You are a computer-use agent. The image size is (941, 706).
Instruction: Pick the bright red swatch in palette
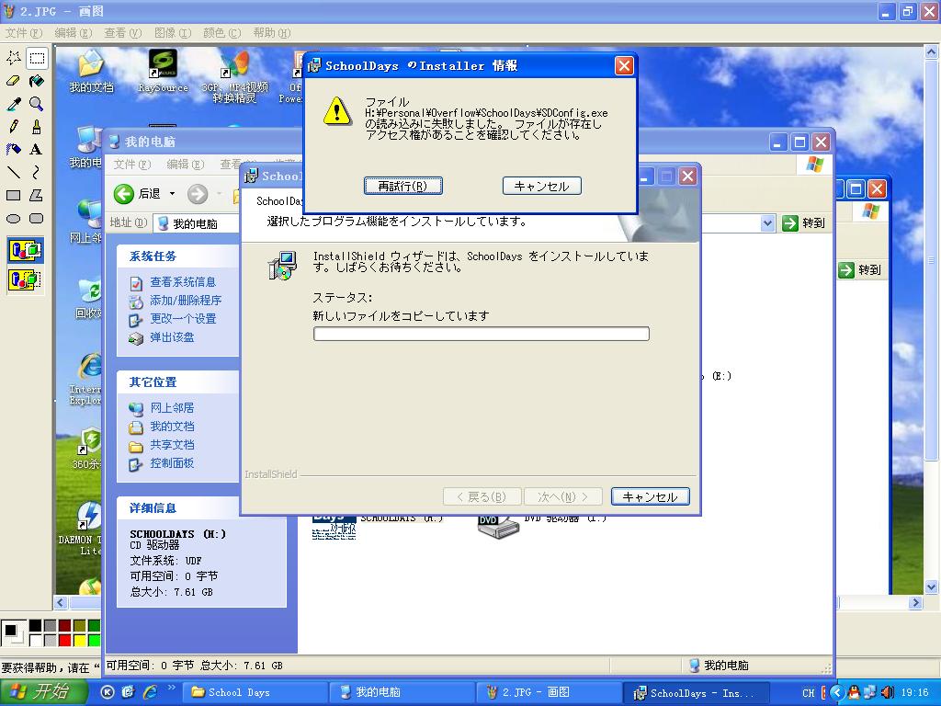tap(65, 640)
